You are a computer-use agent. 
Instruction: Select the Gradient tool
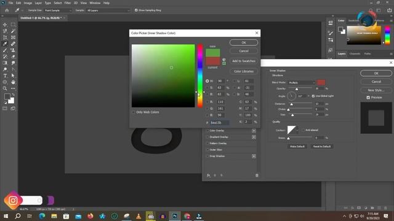(x=5, y=63)
